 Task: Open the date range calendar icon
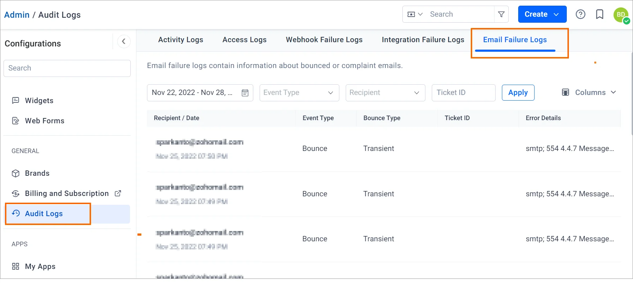[x=245, y=93]
